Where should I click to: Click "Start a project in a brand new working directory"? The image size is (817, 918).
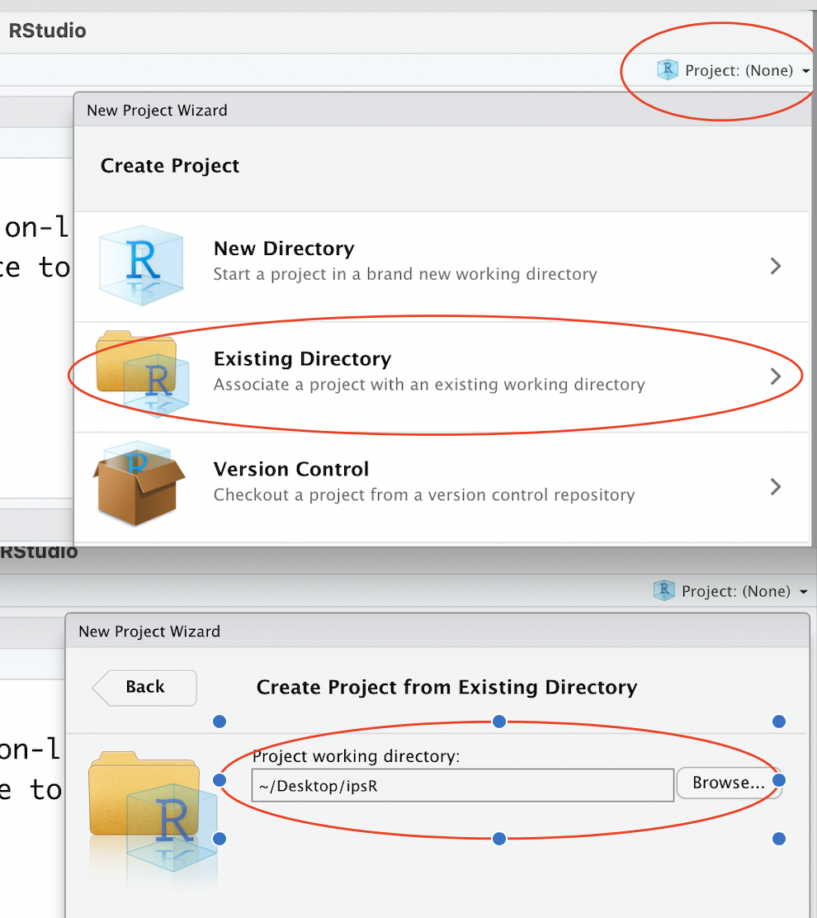[404, 274]
